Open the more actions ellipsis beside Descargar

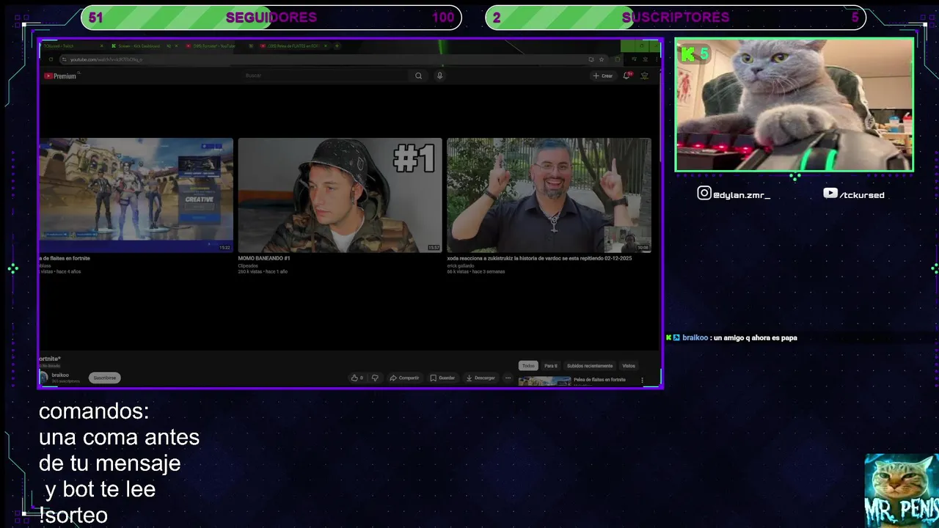508,378
